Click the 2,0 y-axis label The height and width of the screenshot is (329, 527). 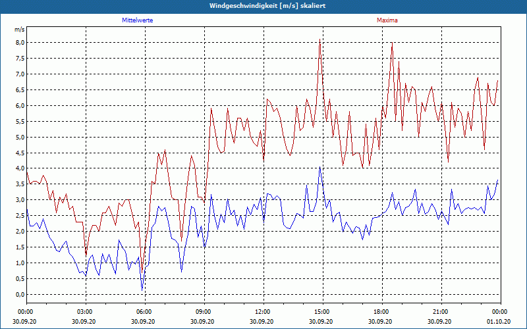[x=19, y=232]
